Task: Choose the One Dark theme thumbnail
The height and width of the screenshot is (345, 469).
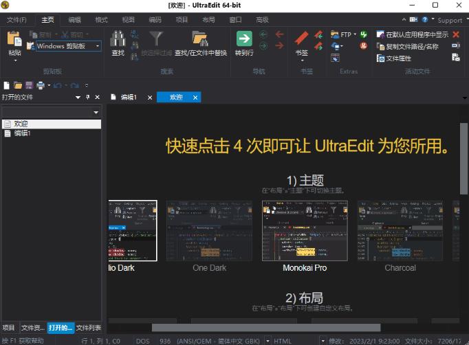Action: pos(209,231)
